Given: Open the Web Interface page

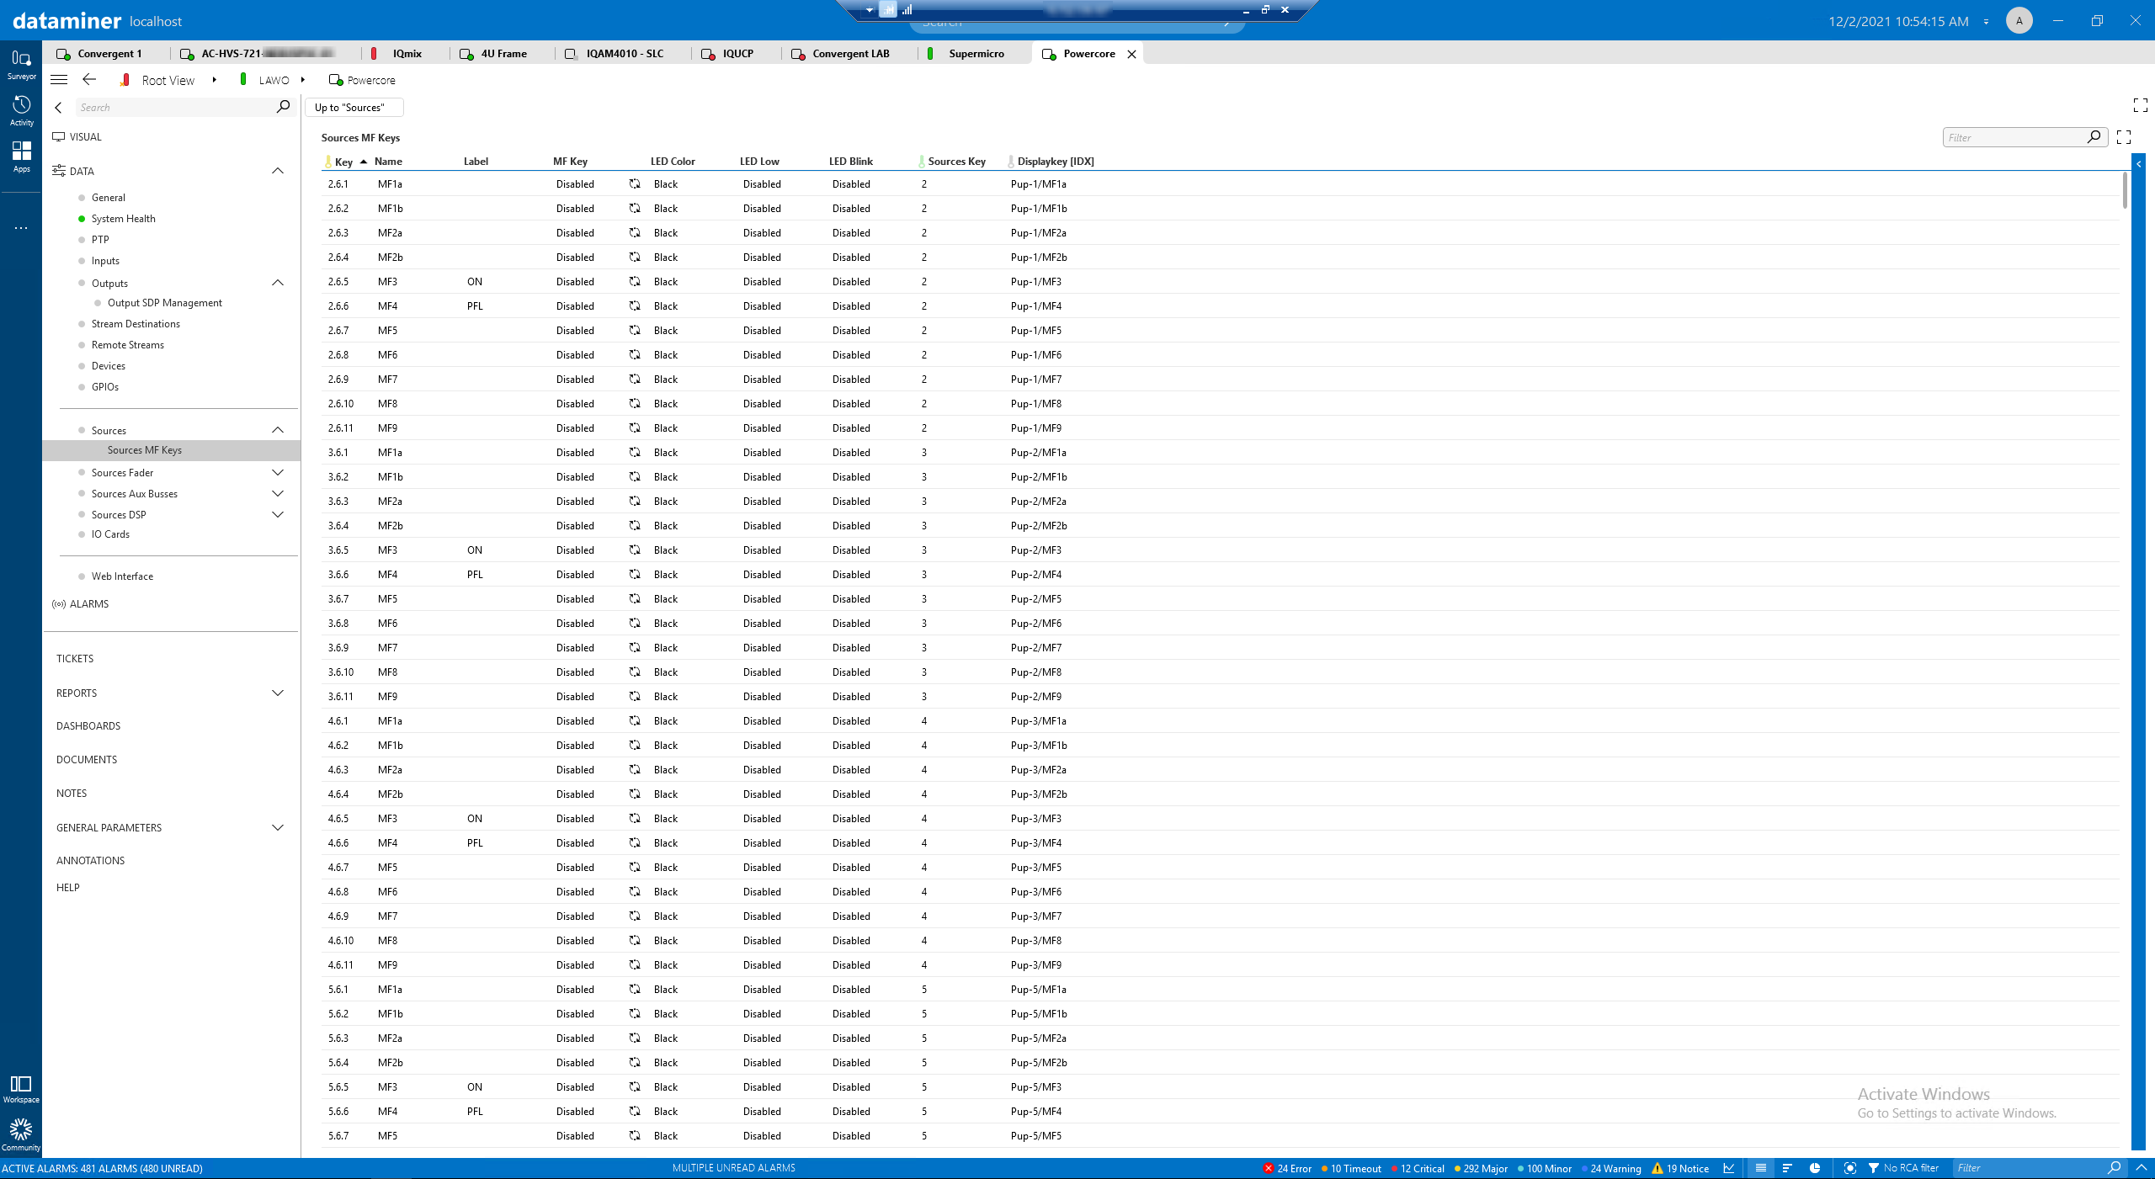Looking at the screenshot, I should (x=122, y=576).
